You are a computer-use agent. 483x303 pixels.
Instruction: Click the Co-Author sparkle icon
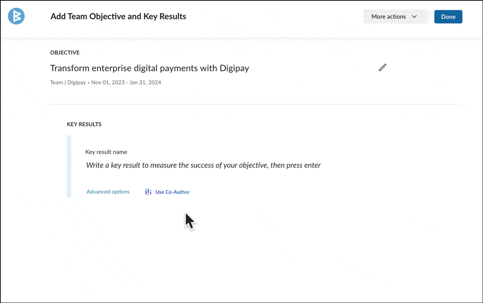148,192
